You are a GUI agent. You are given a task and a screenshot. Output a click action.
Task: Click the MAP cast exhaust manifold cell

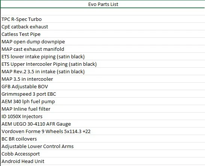point(103,49)
